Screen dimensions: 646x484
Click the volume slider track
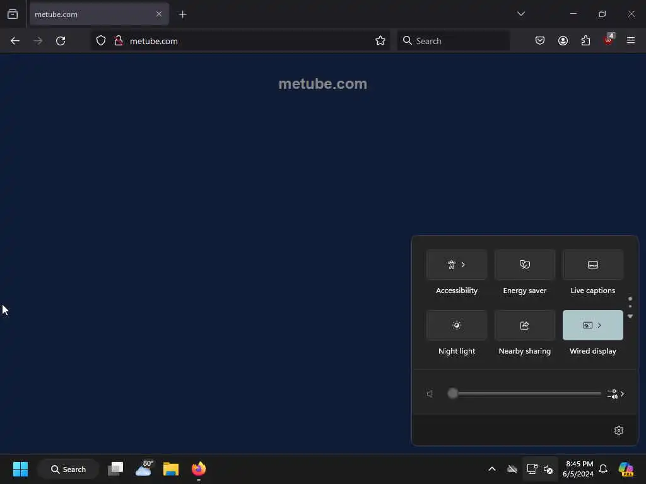[x=524, y=393]
